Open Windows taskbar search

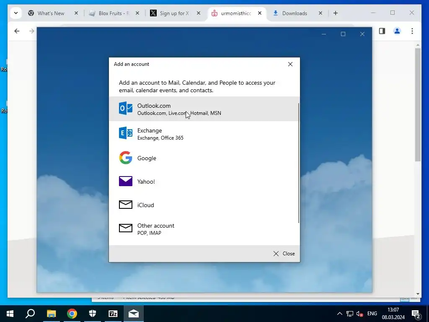tap(30, 314)
